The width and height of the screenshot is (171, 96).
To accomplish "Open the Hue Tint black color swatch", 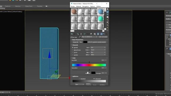I will [x=93, y=73].
